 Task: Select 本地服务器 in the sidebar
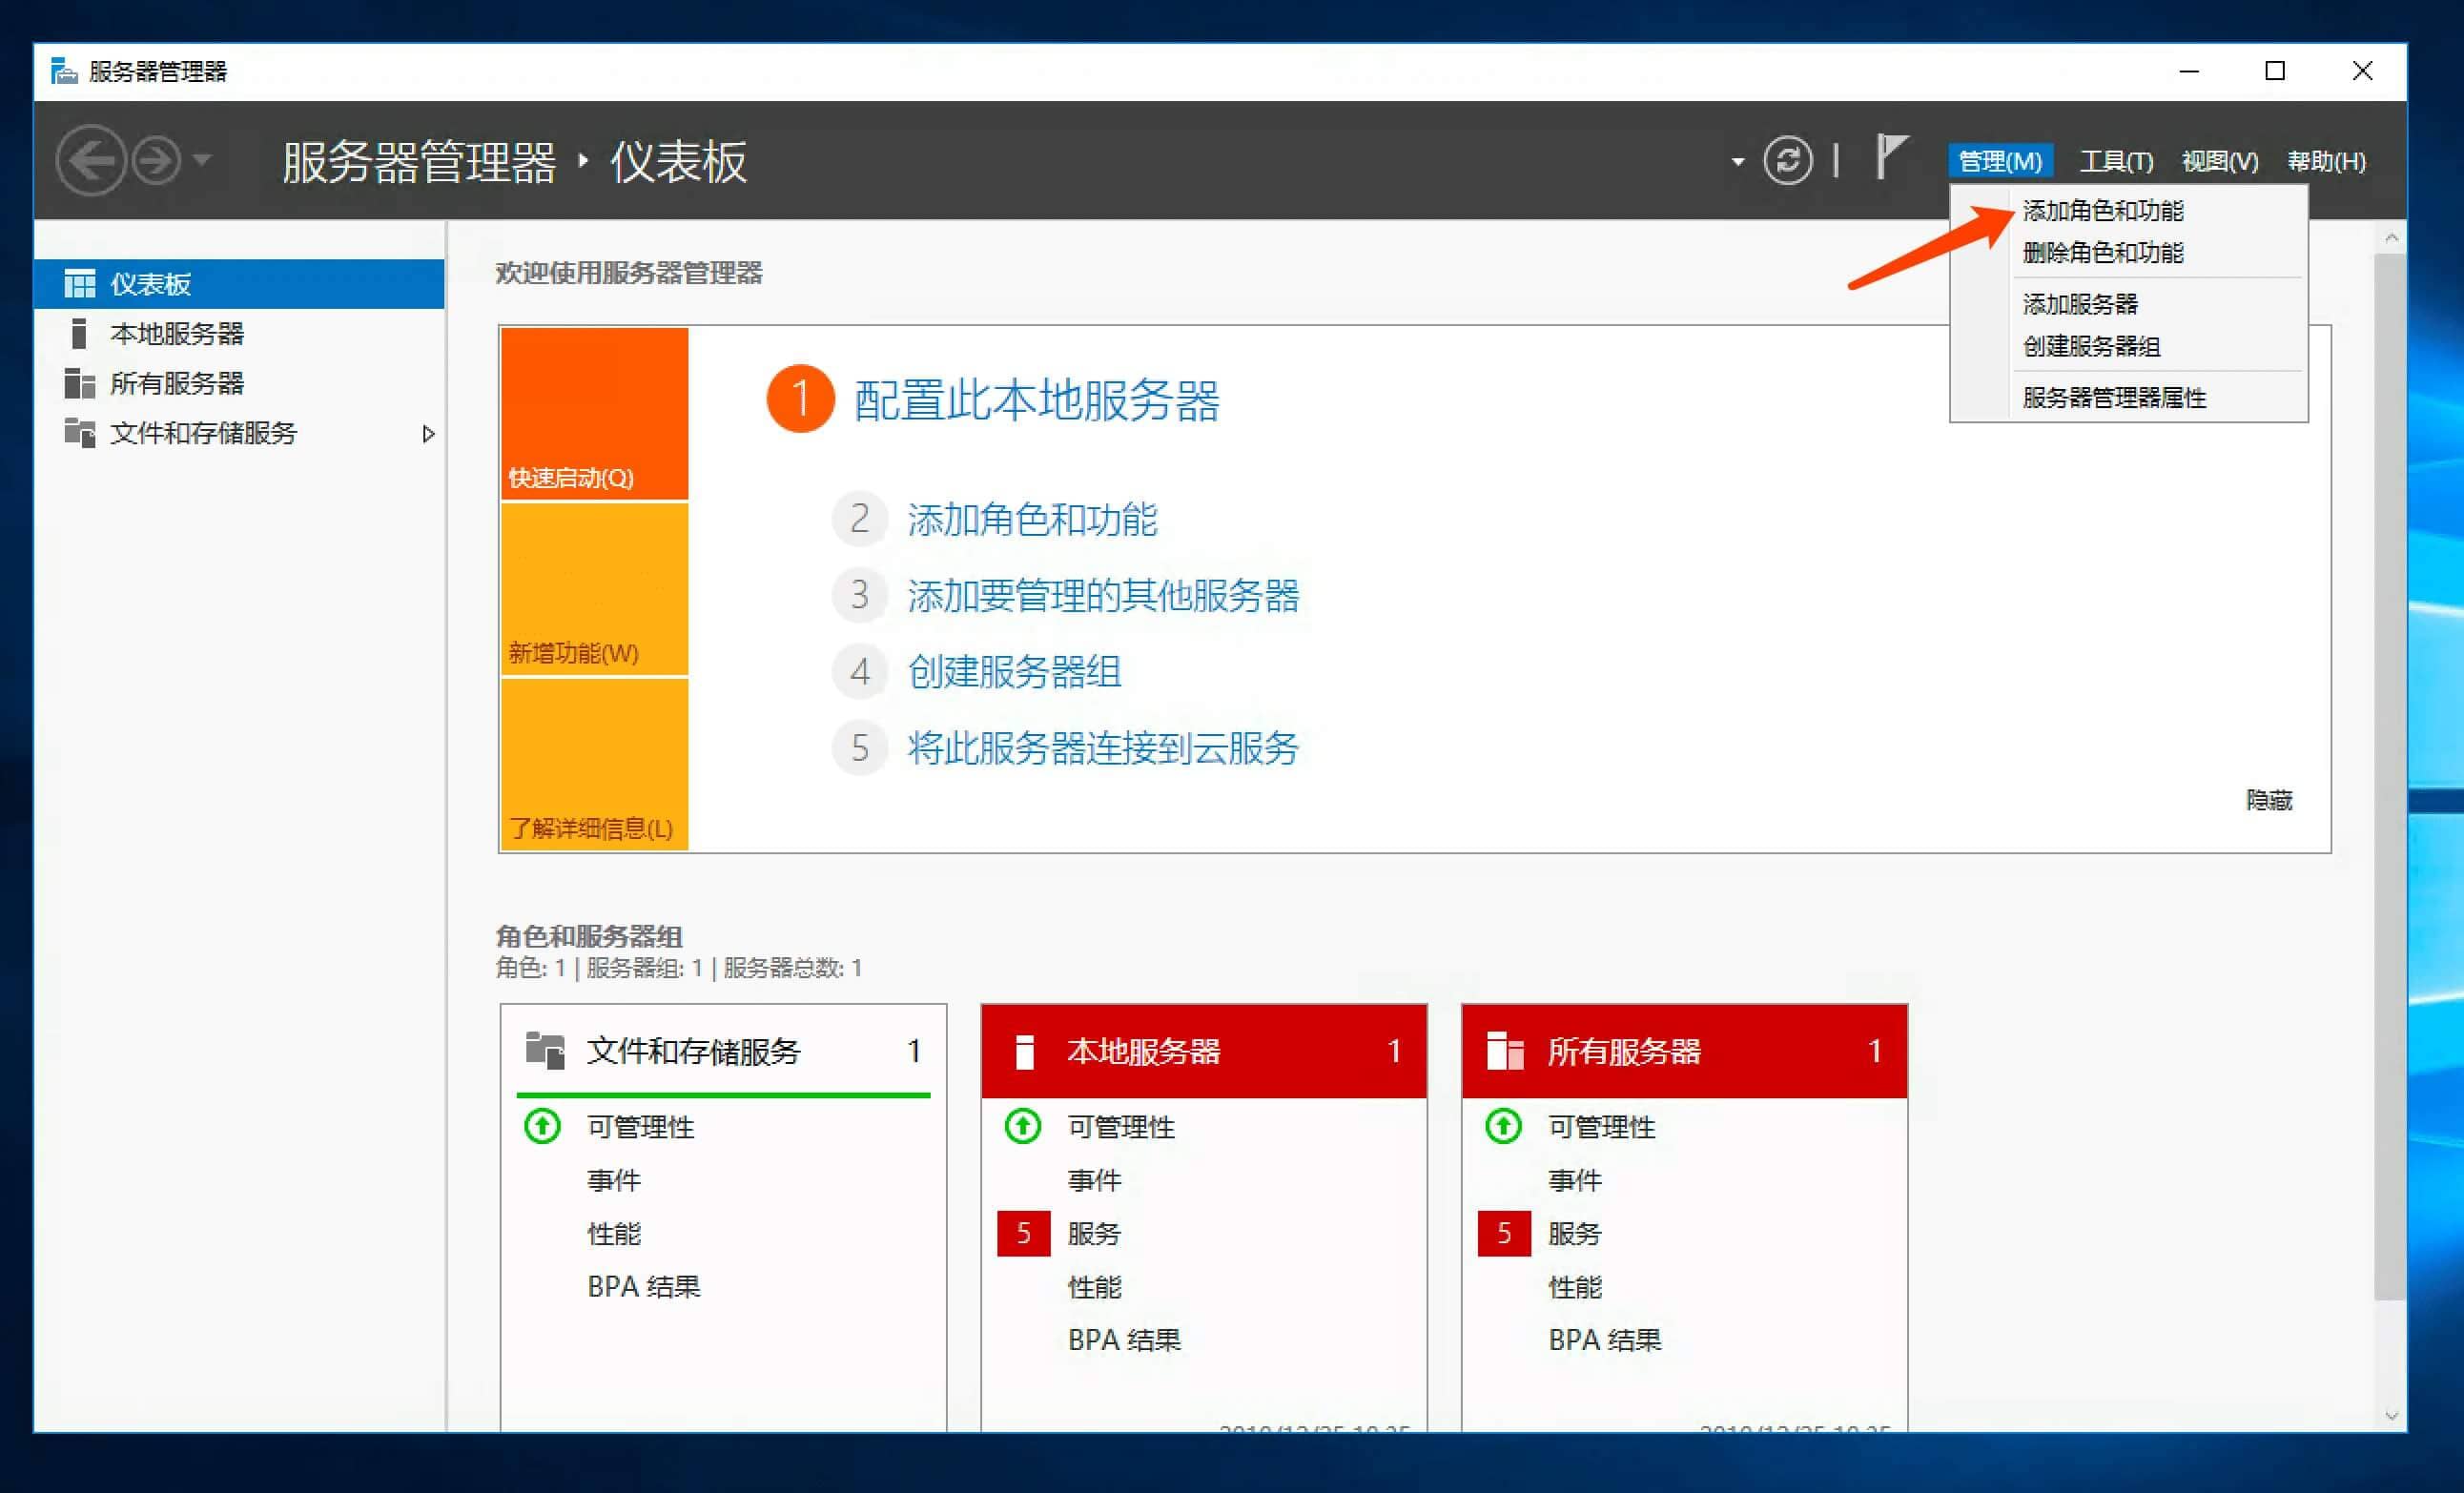(x=239, y=334)
